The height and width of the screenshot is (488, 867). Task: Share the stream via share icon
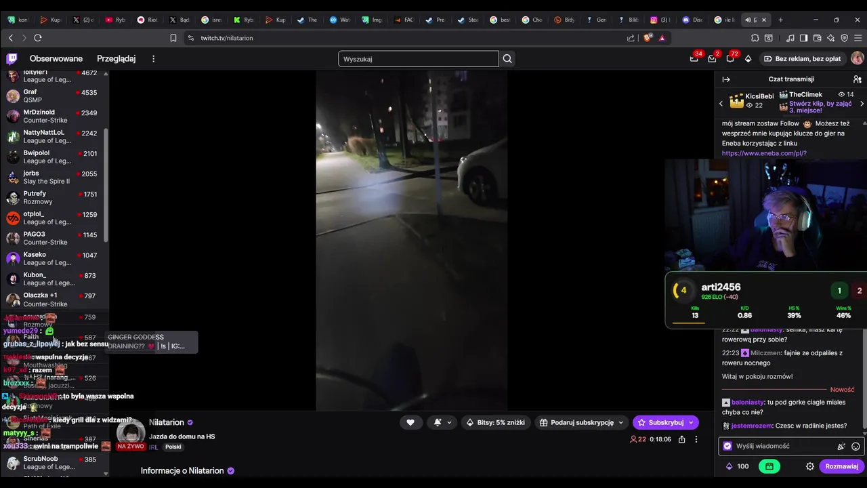(681, 439)
